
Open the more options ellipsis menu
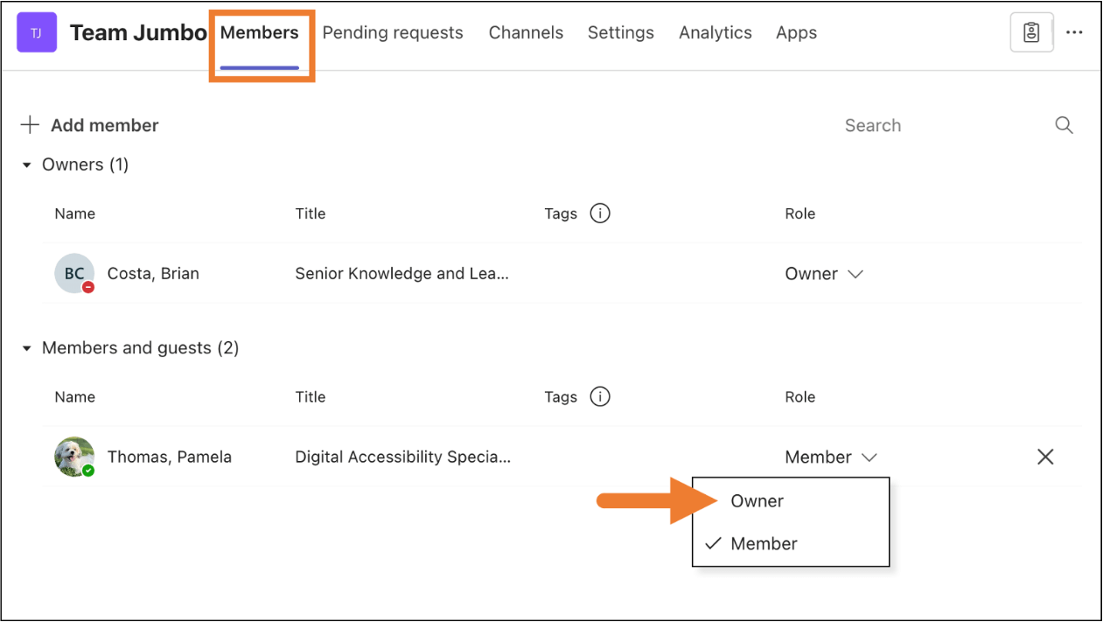[1074, 33]
